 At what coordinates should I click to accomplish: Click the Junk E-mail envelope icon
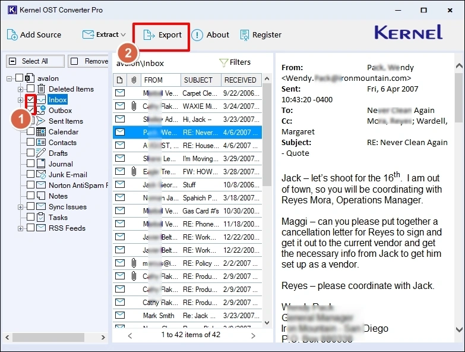pyautogui.click(x=41, y=174)
